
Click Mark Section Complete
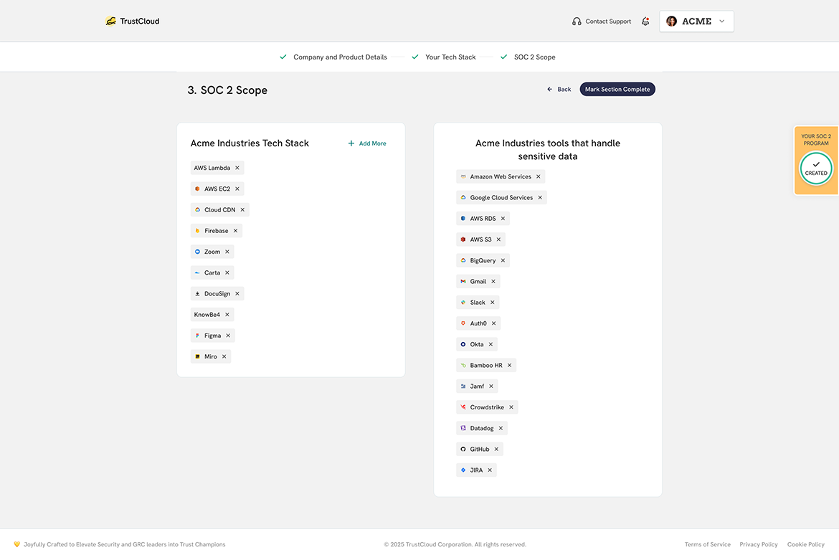point(617,90)
